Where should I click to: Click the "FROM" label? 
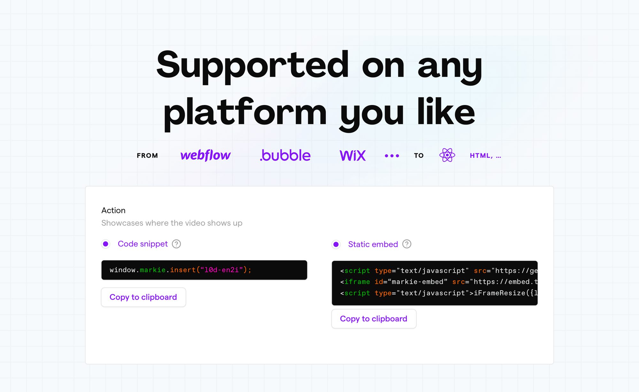147,155
